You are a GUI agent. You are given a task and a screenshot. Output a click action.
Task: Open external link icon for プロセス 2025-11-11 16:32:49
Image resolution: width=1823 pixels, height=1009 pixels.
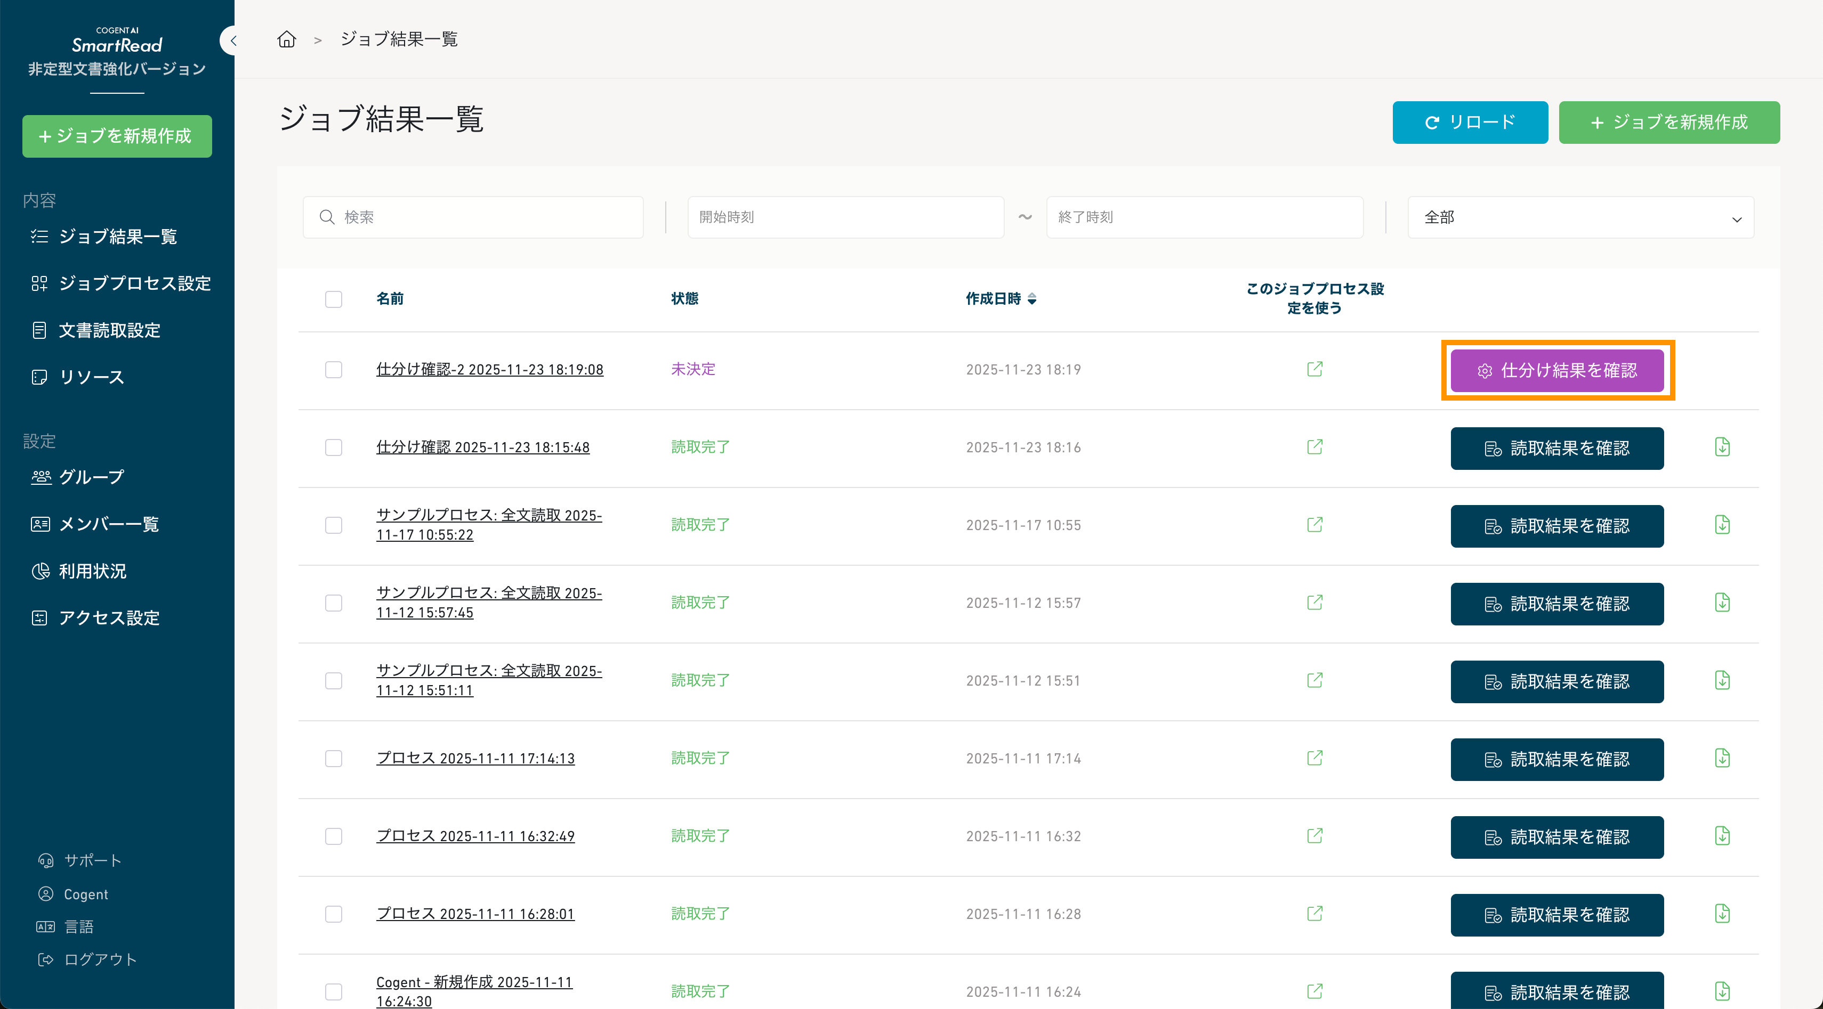(x=1314, y=836)
